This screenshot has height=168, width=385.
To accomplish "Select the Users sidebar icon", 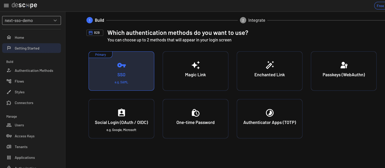I will tap(9, 125).
